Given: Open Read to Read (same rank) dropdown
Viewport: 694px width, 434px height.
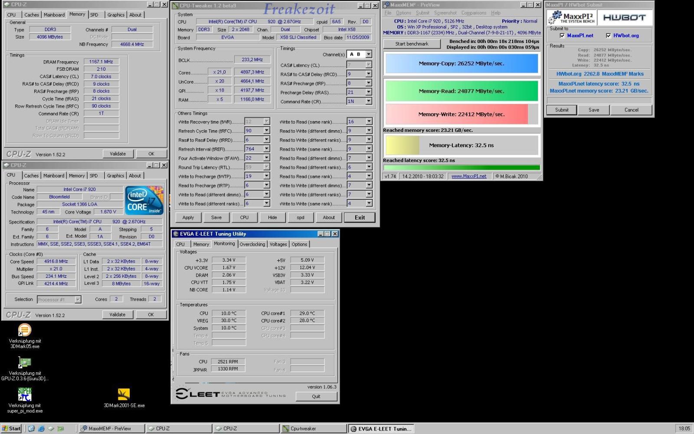Looking at the screenshot, I should click(x=369, y=176).
